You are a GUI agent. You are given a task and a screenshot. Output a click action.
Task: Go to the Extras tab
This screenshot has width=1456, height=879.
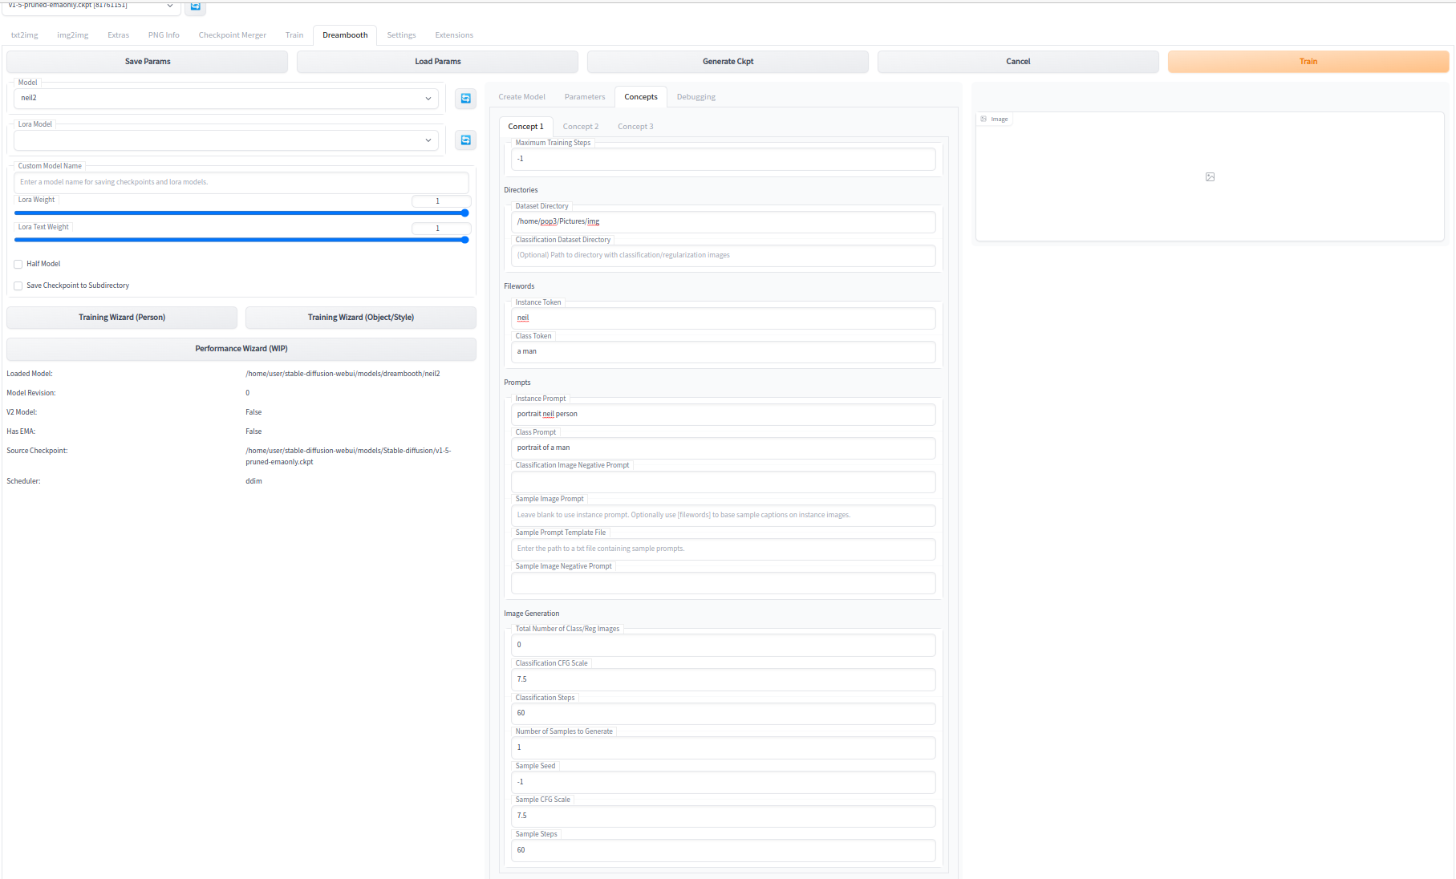pos(119,35)
